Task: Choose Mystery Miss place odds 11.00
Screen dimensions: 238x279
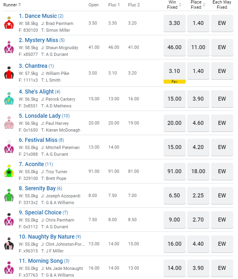Action: pos(198,47)
